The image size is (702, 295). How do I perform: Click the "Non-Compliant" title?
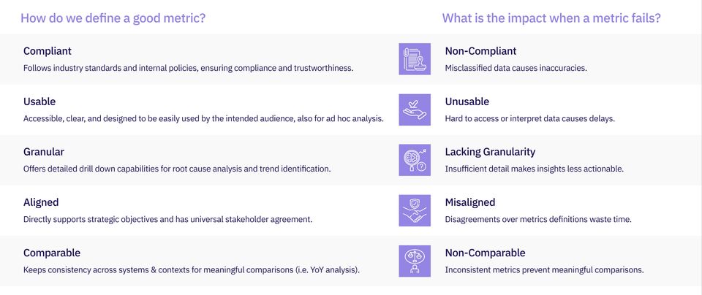coord(480,51)
